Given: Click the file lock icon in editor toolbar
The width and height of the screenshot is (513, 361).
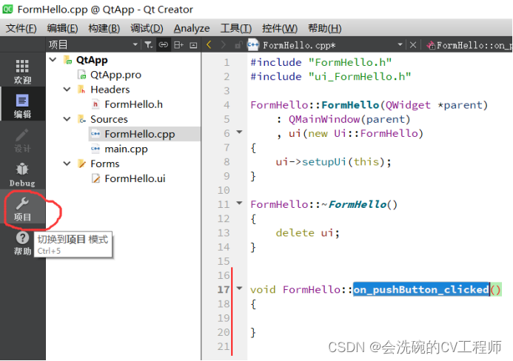Looking at the screenshot, I should point(238,45).
